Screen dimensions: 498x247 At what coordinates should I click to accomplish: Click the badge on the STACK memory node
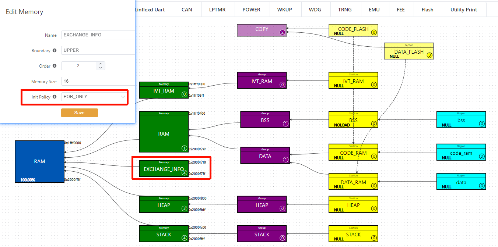(x=184, y=238)
